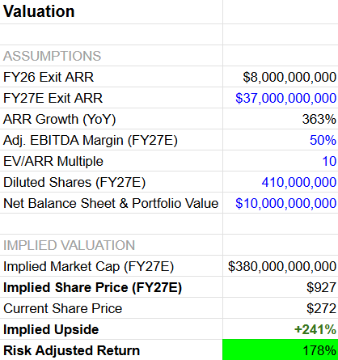Image resolution: width=338 pixels, height=360 pixels.
Task: Select FY26 Exit ARR value $8,000,000,000
Action: click(281, 77)
